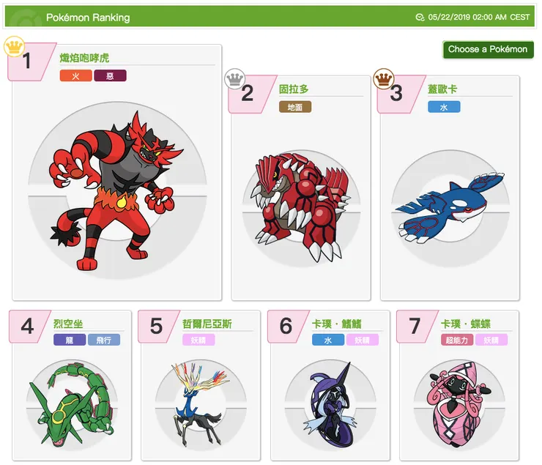Click the gold crown icon at rank 1
Viewport: 542px width, 465px height.
point(14,46)
